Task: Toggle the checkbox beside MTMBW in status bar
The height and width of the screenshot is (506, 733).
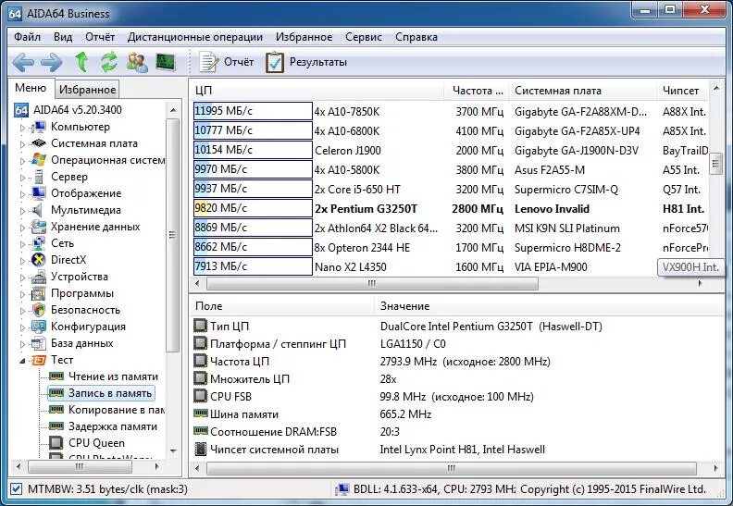Action: tap(16, 489)
